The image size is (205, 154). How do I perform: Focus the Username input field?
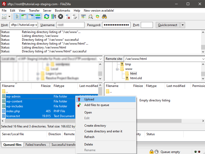tap(70, 25)
